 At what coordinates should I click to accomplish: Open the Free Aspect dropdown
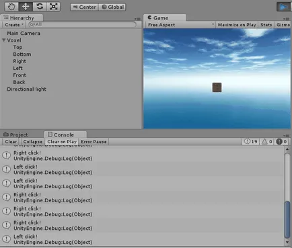pos(180,25)
